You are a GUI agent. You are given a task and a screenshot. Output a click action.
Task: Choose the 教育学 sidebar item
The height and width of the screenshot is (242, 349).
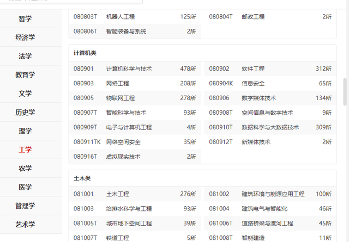pyautogui.click(x=25, y=75)
